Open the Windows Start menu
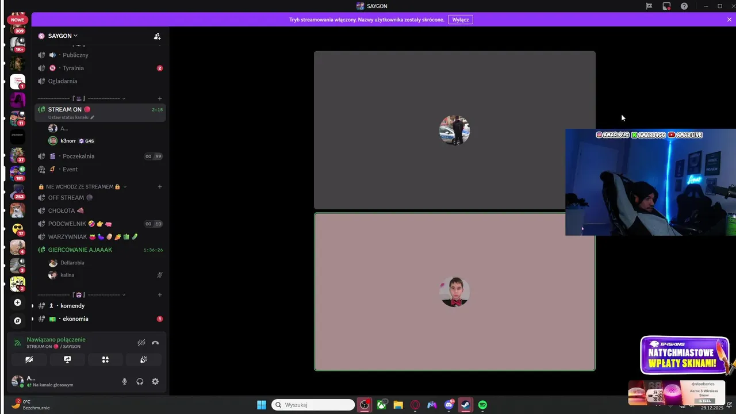The image size is (736, 414). [x=262, y=405]
